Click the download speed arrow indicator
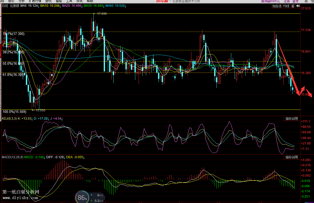Image resolution: width=314 pixels, height=203 pixels. (x=92, y=200)
